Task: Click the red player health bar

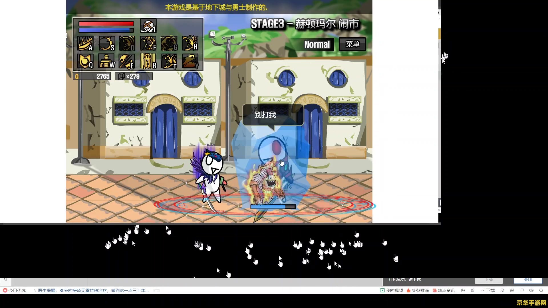Action: 106,24
